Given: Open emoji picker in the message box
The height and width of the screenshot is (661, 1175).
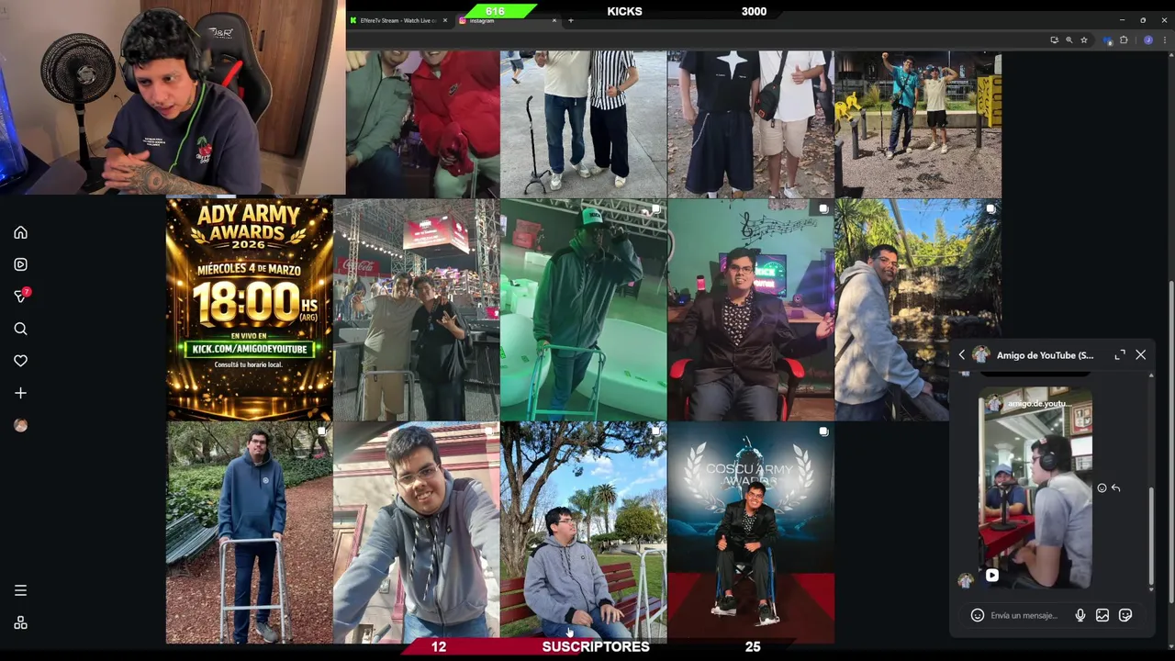Looking at the screenshot, I should (x=978, y=615).
